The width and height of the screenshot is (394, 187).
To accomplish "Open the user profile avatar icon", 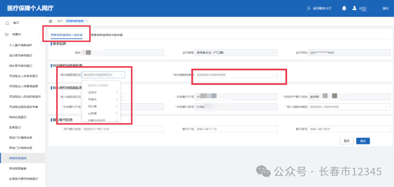I will (x=354, y=8).
